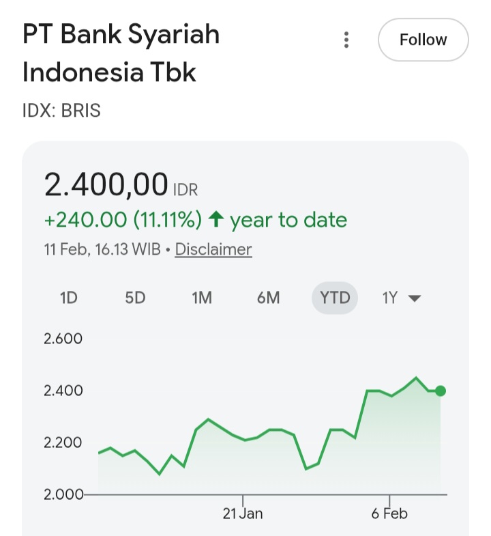
Task: Click the 2.400,00 IDR price
Action: click(106, 185)
